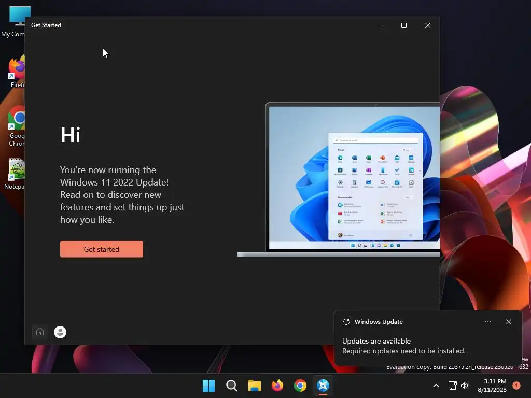The height and width of the screenshot is (398, 531).
Task: Select the Notepad++ desktop shortcut
Action: click(14, 174)
